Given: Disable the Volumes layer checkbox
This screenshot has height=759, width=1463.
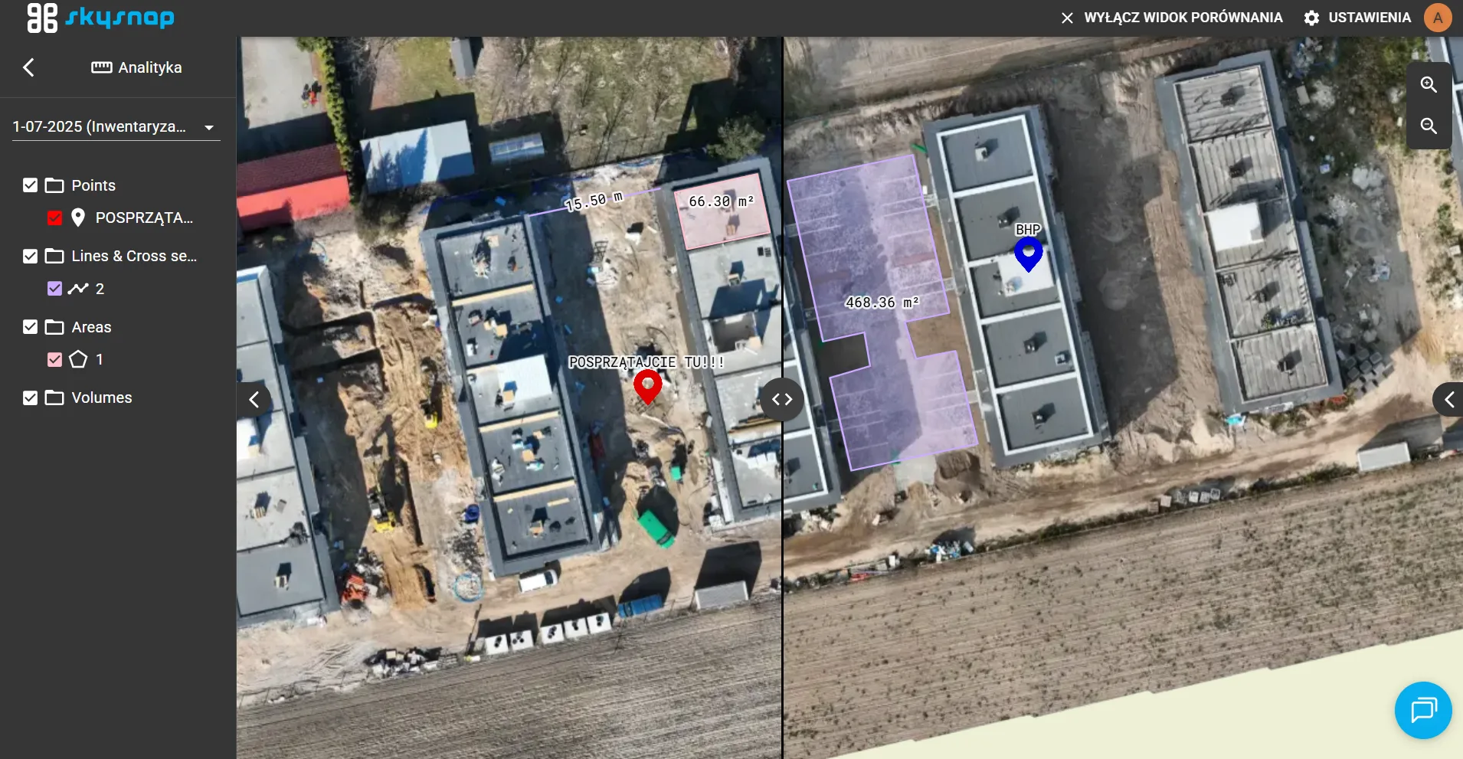Looking at the screenshot, I should pos(31,397).
